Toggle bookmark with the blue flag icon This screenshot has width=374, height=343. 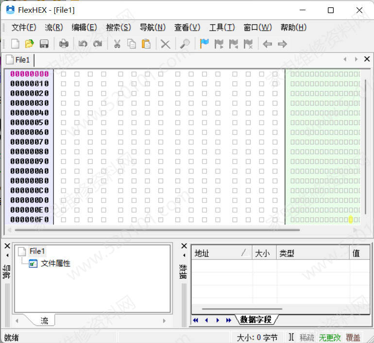(204, 44)
